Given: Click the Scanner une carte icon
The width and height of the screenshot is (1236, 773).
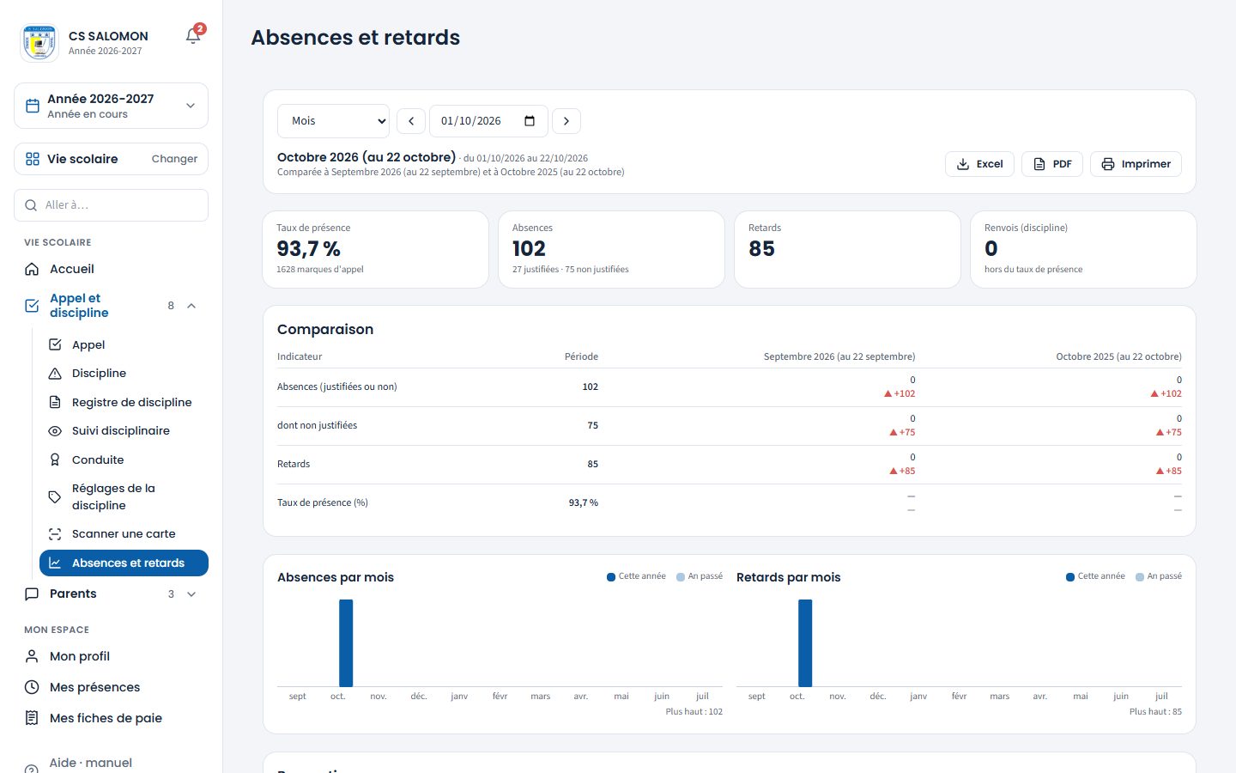Looking at the screenshot, I should (x=55, y=534).
